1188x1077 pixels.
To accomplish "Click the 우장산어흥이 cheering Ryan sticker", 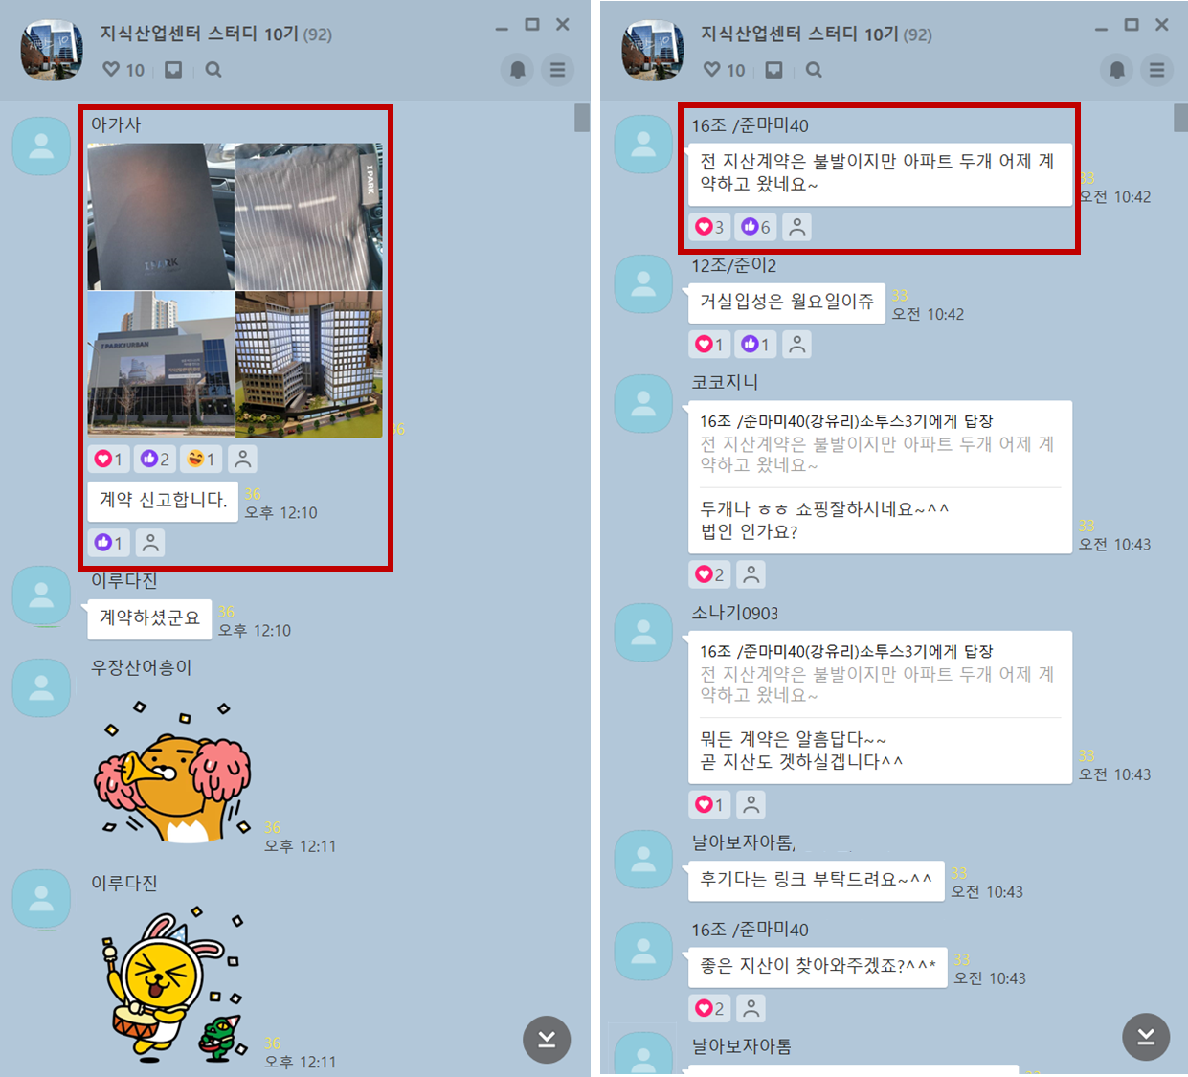I will 173,773.
